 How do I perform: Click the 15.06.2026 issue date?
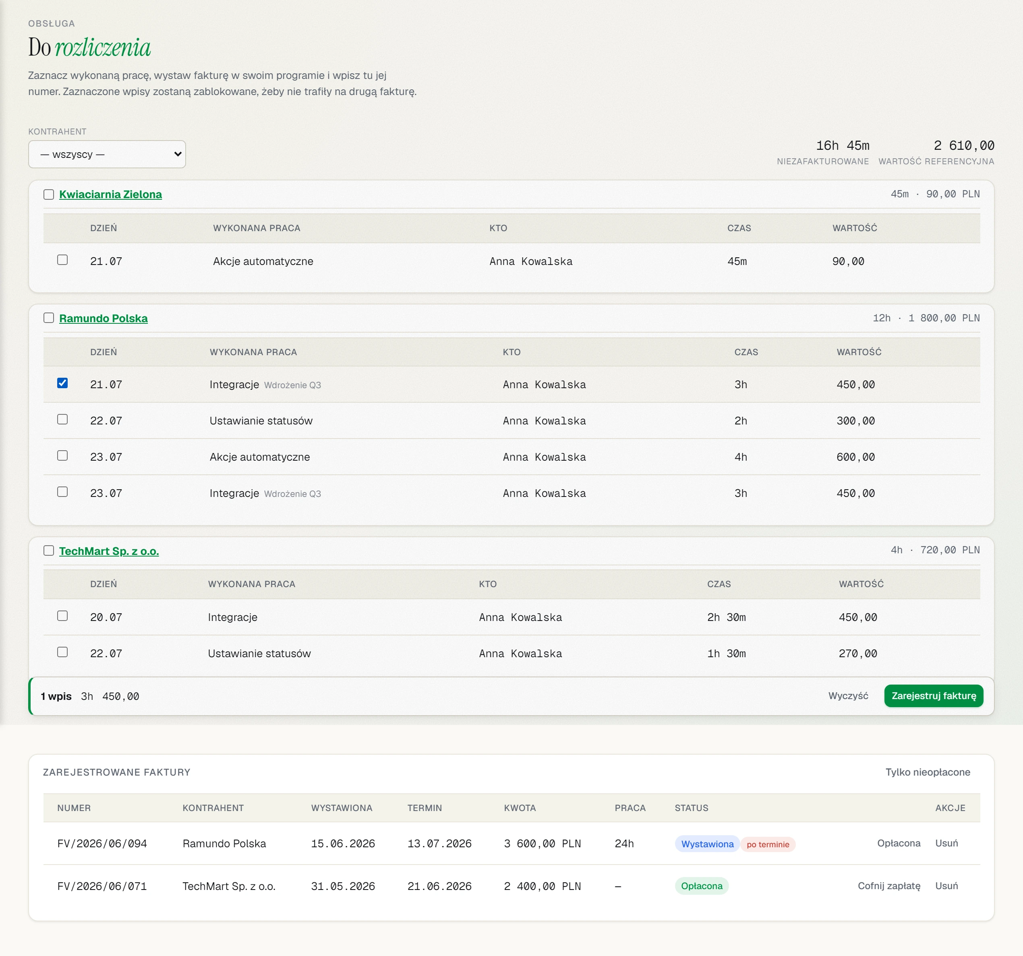(343, 843)
